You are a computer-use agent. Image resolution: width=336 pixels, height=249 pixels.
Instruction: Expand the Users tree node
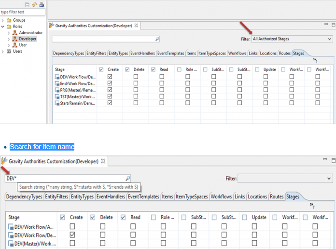[x=3, y=52]
